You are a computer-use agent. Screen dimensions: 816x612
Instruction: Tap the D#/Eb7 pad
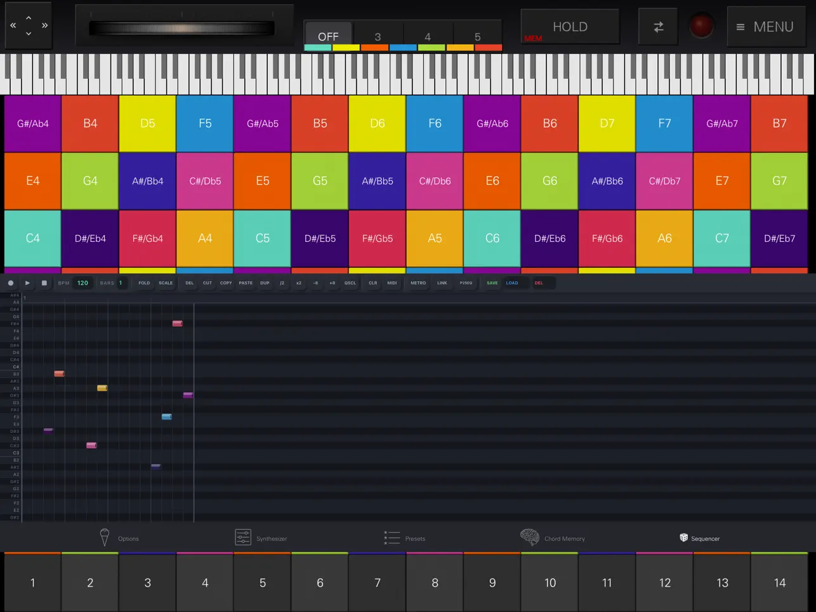779,239
